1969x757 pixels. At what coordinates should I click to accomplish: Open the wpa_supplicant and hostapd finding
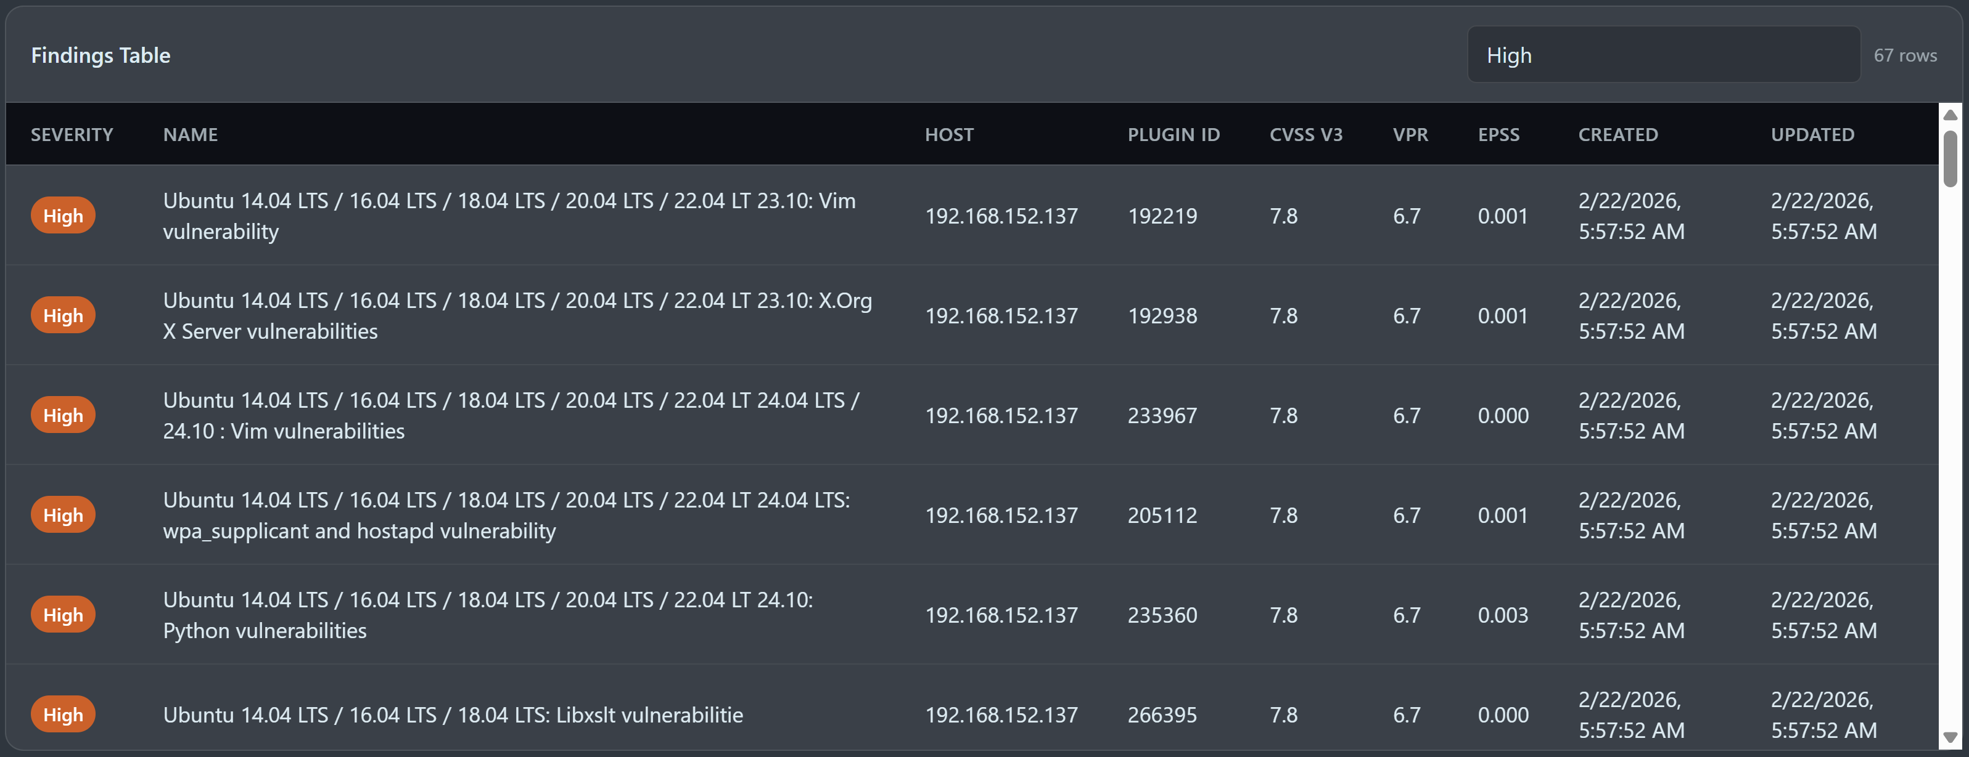click(x=971, y=516)
